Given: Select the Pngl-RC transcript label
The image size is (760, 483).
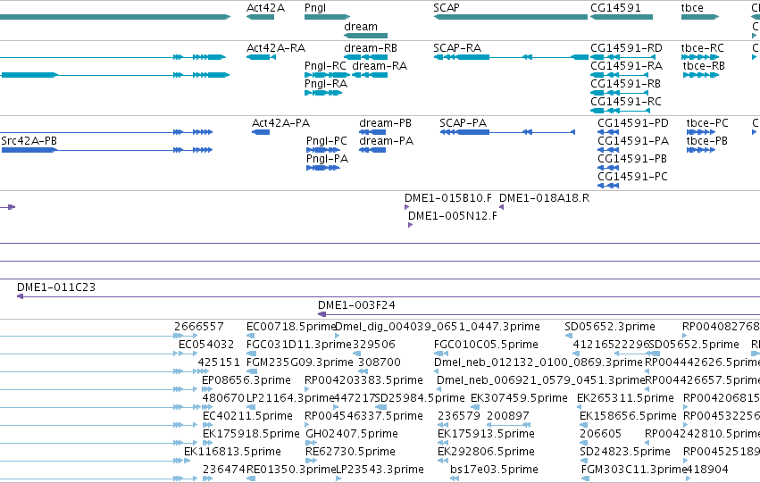Looking at the screenshot, I should coord(325,66).
